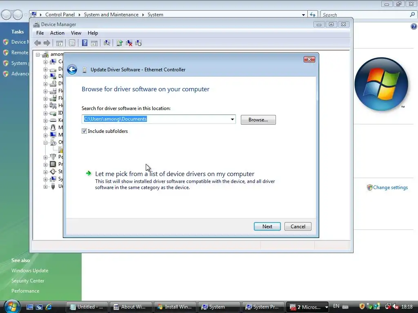
Task: Click Change settings link in System window
Action: [x=390, y=187]
